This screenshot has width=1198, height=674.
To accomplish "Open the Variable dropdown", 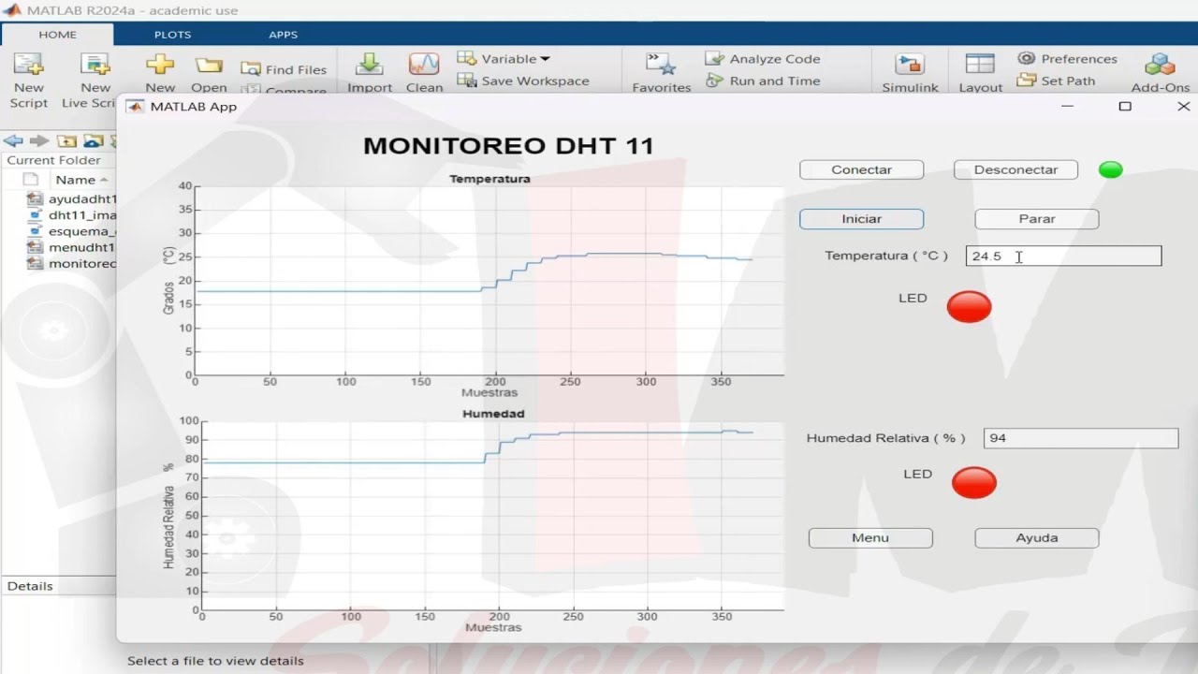I will click(x=504, y=58).
